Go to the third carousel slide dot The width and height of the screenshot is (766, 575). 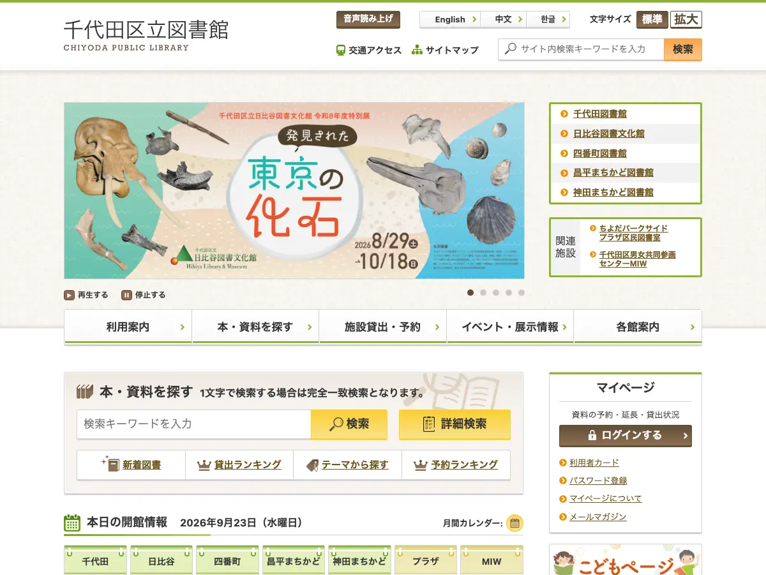[x=496, y=293]
